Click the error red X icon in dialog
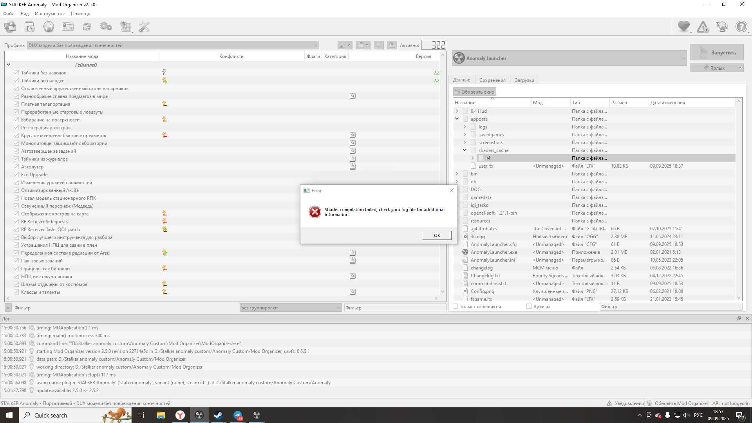 click(315, 212)
